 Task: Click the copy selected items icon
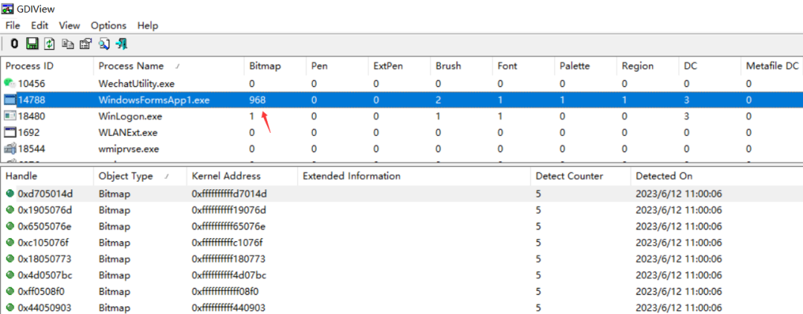[x=68, y=44]
